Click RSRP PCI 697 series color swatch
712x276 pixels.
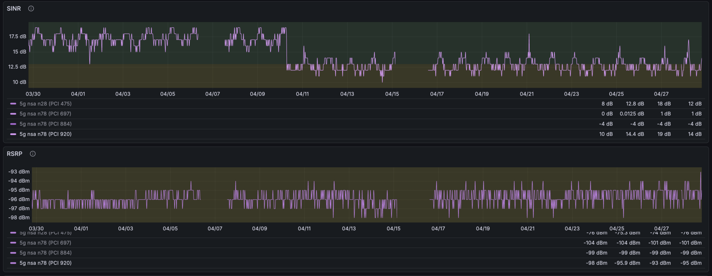pos(13,243)
